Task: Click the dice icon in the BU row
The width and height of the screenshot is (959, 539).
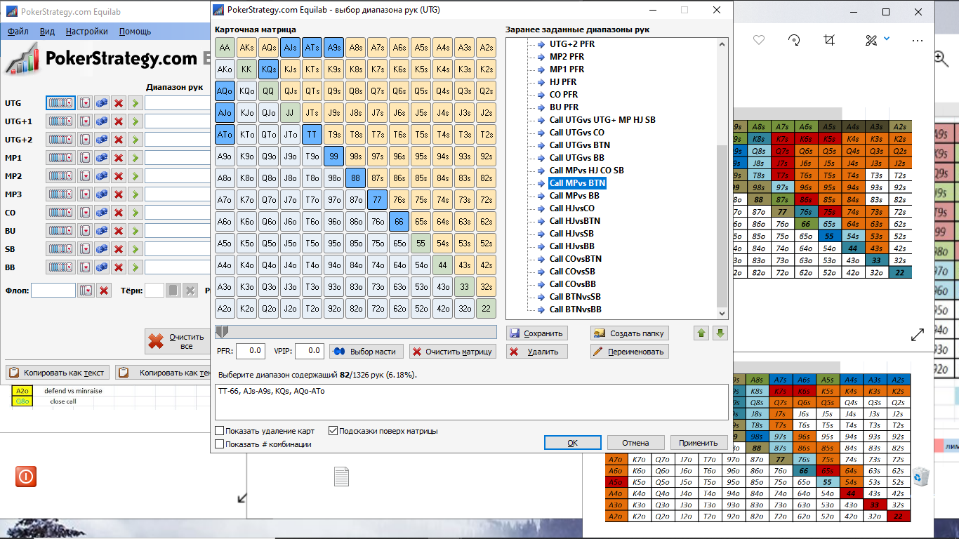Action: tap(102, 231)
